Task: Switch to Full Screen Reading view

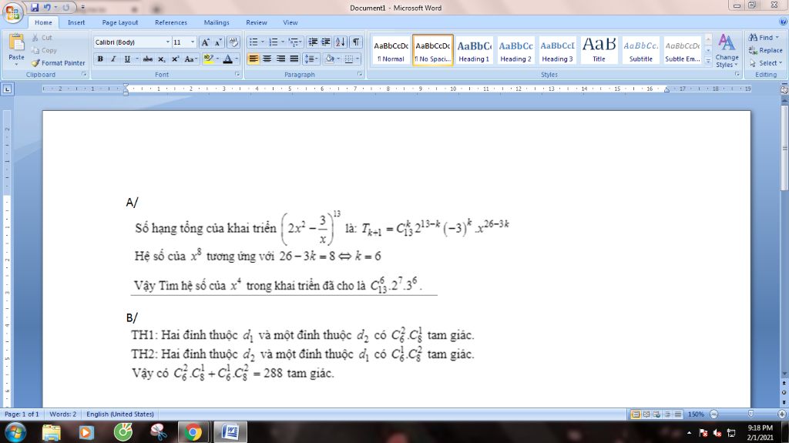Action: pyautogui.click(x=646, y=414)
